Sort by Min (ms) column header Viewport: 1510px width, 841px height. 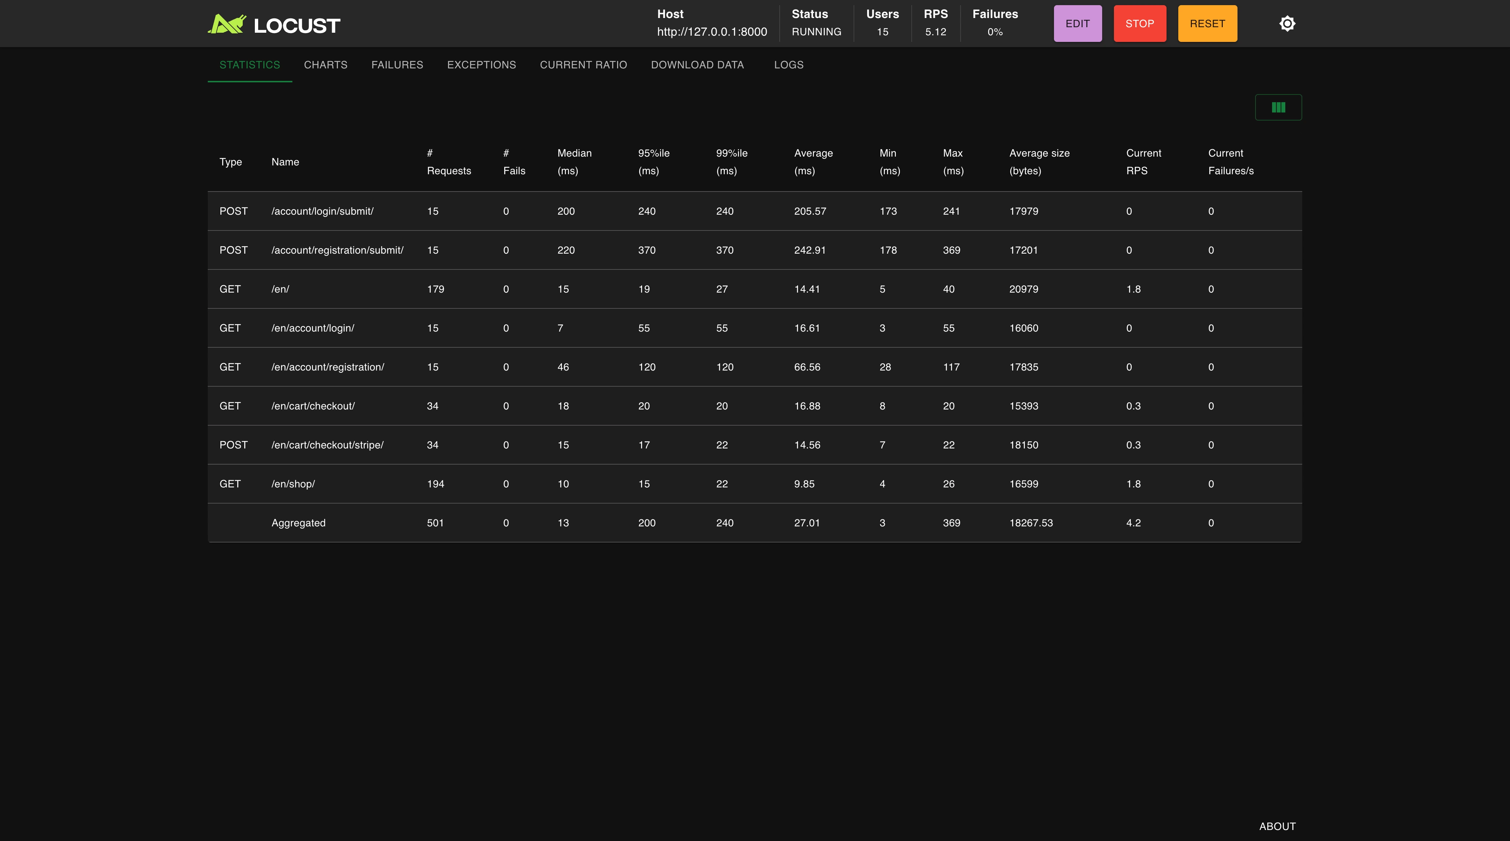(889, 162)
